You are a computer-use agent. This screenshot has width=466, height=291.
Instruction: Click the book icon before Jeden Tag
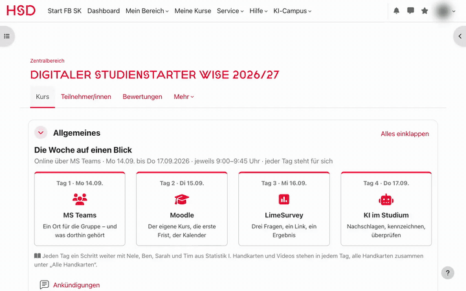pyautogui.click(x=38, y=255)
